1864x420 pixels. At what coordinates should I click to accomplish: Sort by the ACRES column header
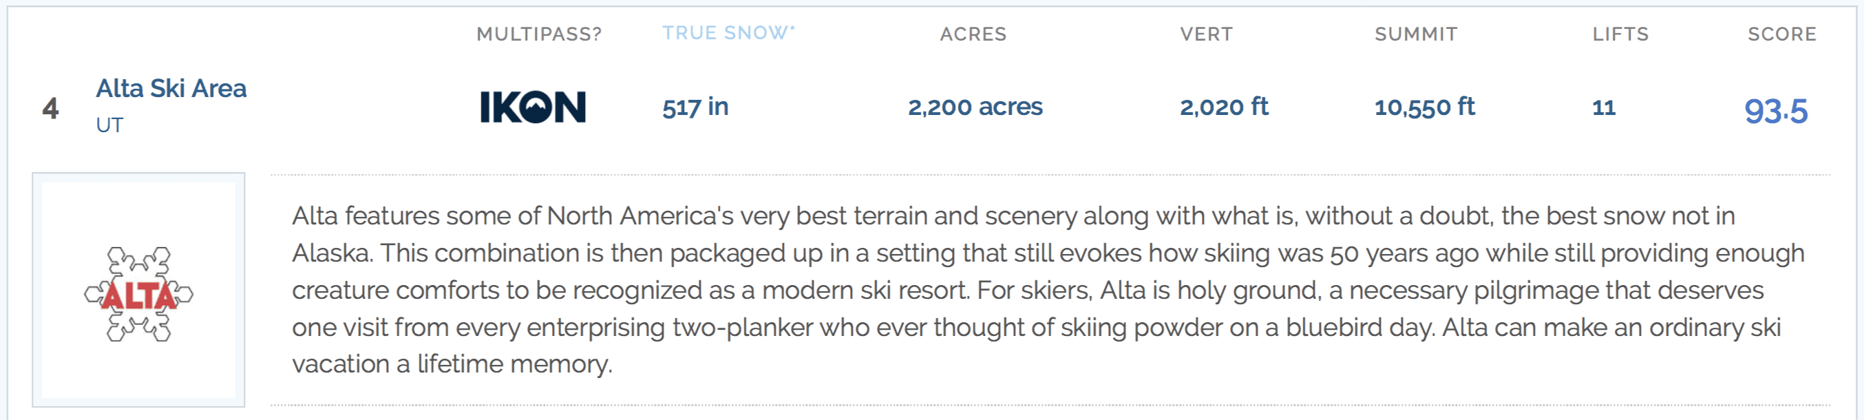tap(973, 34)
